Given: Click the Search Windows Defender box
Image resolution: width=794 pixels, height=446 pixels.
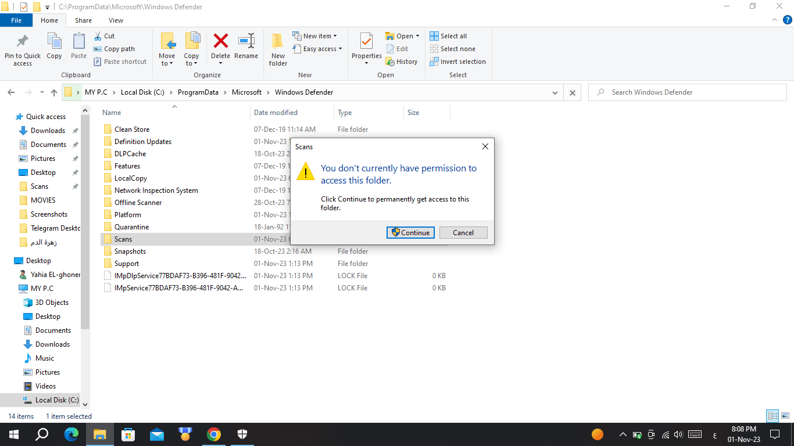Looking at the screenshot, I should tap(687, 92).
